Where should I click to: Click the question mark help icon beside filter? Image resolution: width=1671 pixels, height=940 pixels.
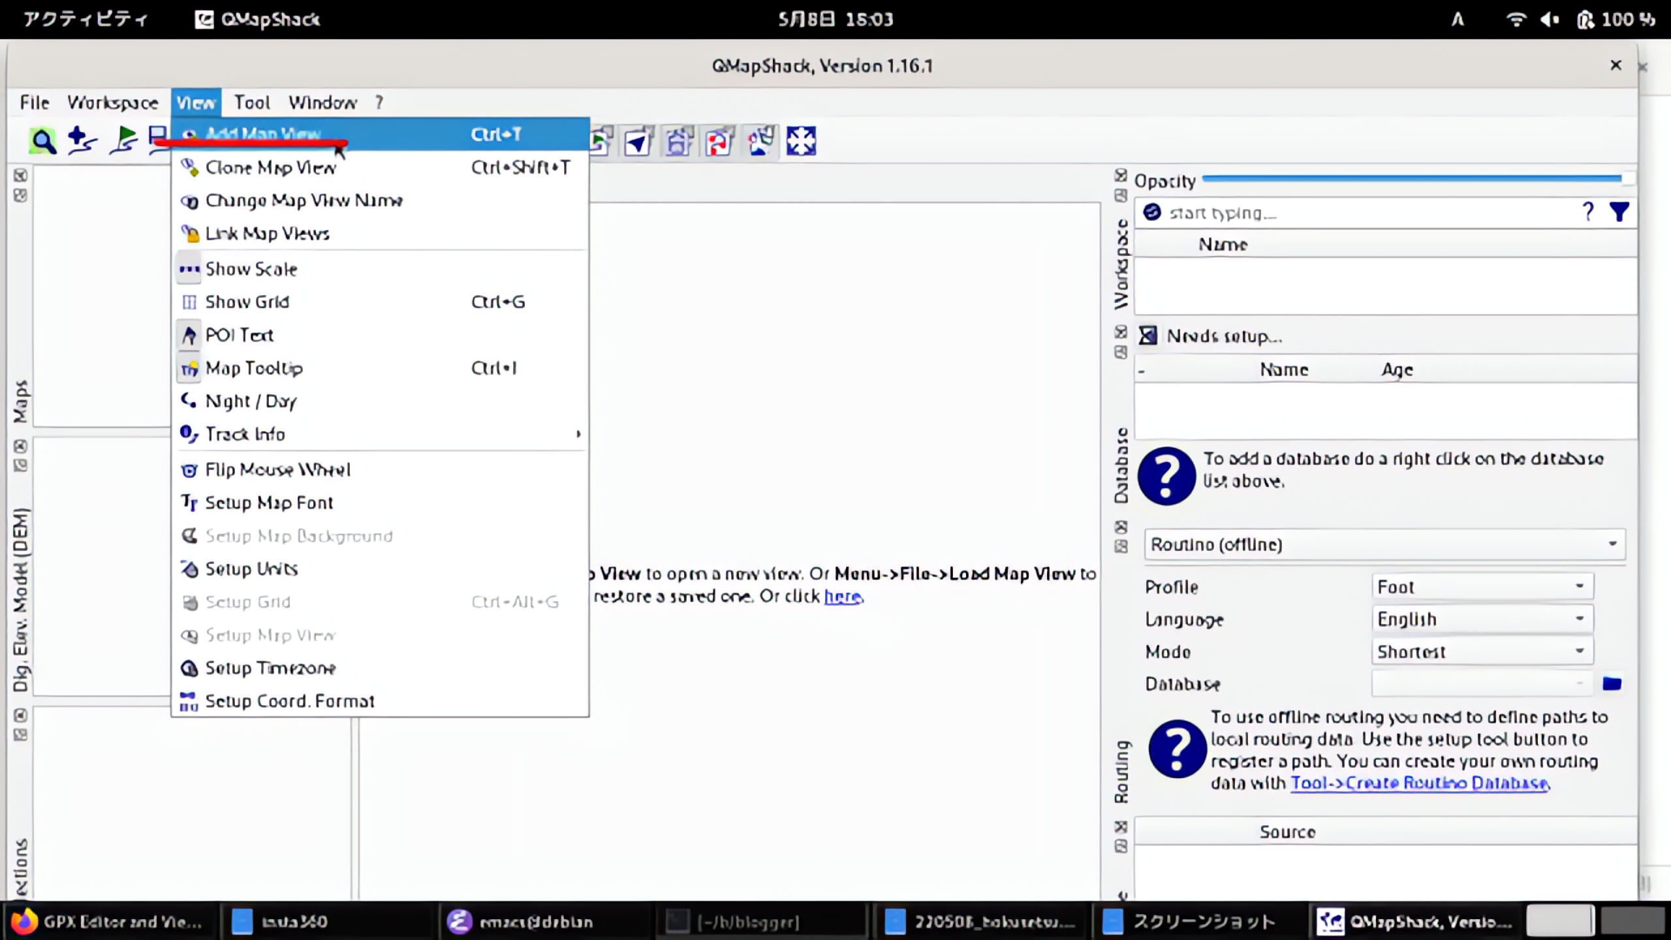tap(1588, 212)
